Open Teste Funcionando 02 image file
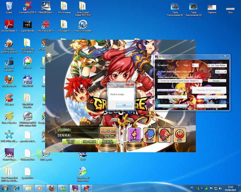This screenshot has height=192, width=241. (x=193, y=9)
